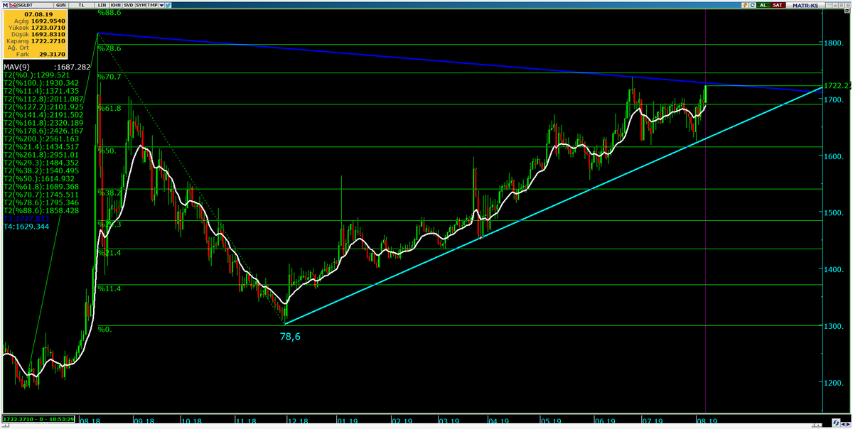Open the toolbar dropdown arrow next to TMP
This screenshot has height=429, width=853.
[161, 5]
